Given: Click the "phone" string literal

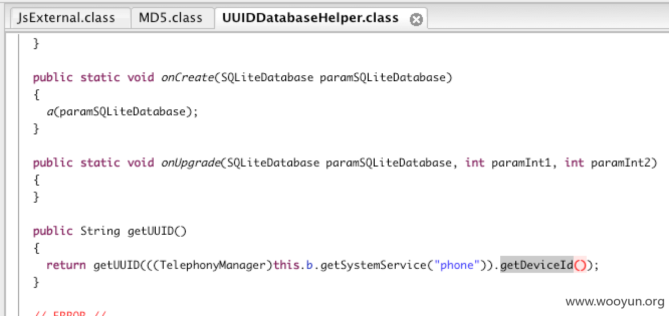Looking at the screenshot, I should pos(457,265).
